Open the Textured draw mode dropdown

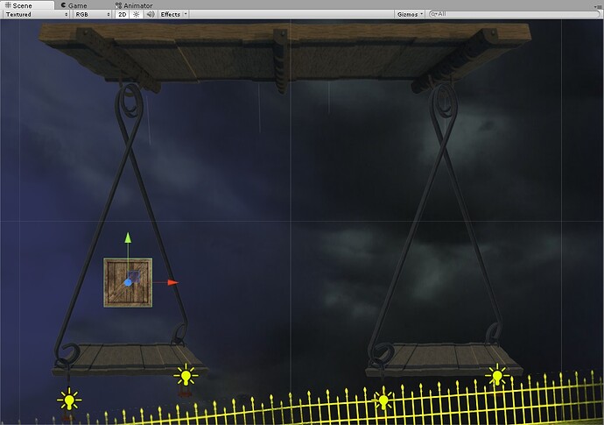37,14
